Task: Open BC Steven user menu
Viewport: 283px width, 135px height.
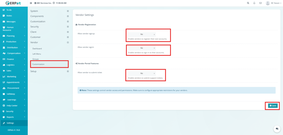Action: click(276, 3)
